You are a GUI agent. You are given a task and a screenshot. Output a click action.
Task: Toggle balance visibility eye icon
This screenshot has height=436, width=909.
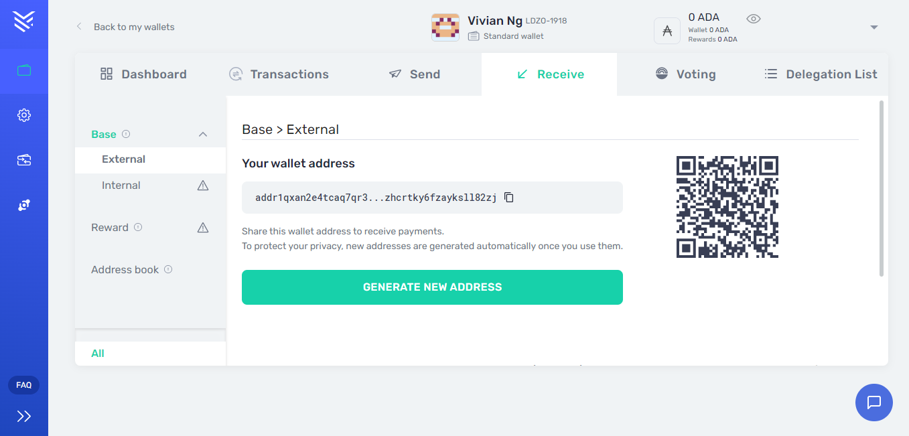pos(754,19)
